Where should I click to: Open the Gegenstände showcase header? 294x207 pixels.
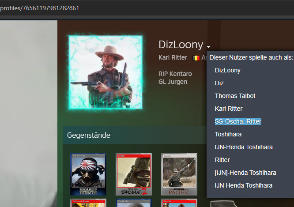89,135
